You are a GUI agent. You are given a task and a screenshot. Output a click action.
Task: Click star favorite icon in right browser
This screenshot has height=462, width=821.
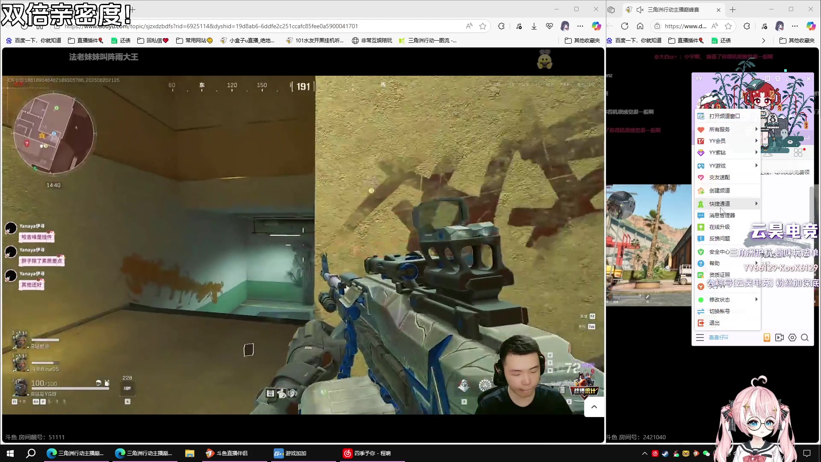tap(728, 26)
